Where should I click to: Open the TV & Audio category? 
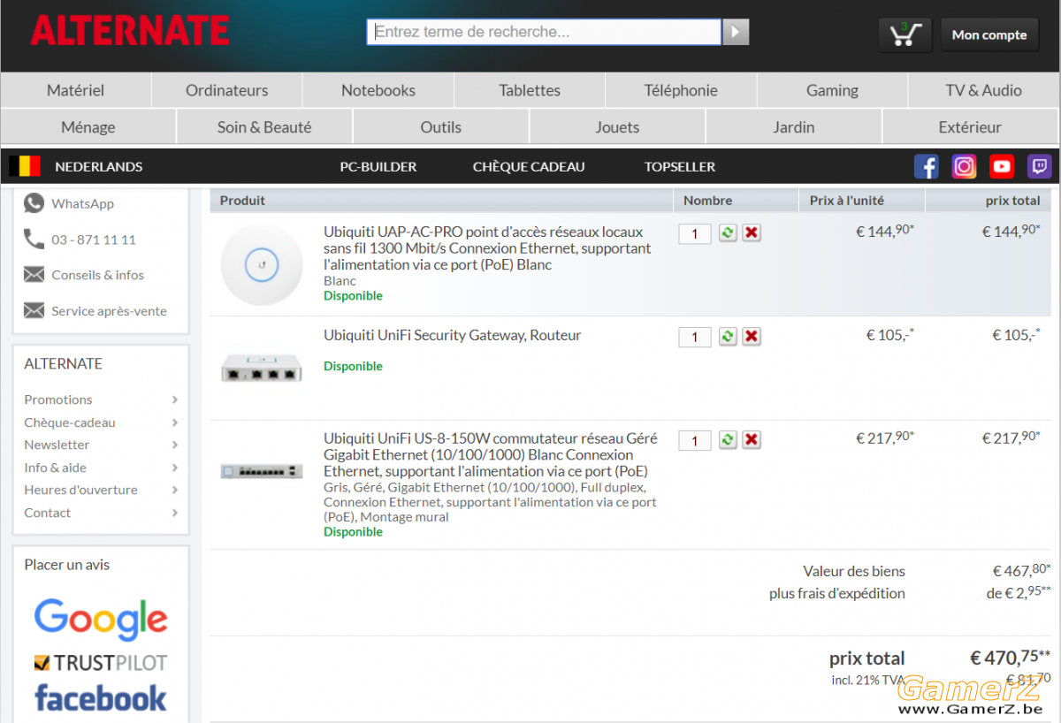[983, 90]
